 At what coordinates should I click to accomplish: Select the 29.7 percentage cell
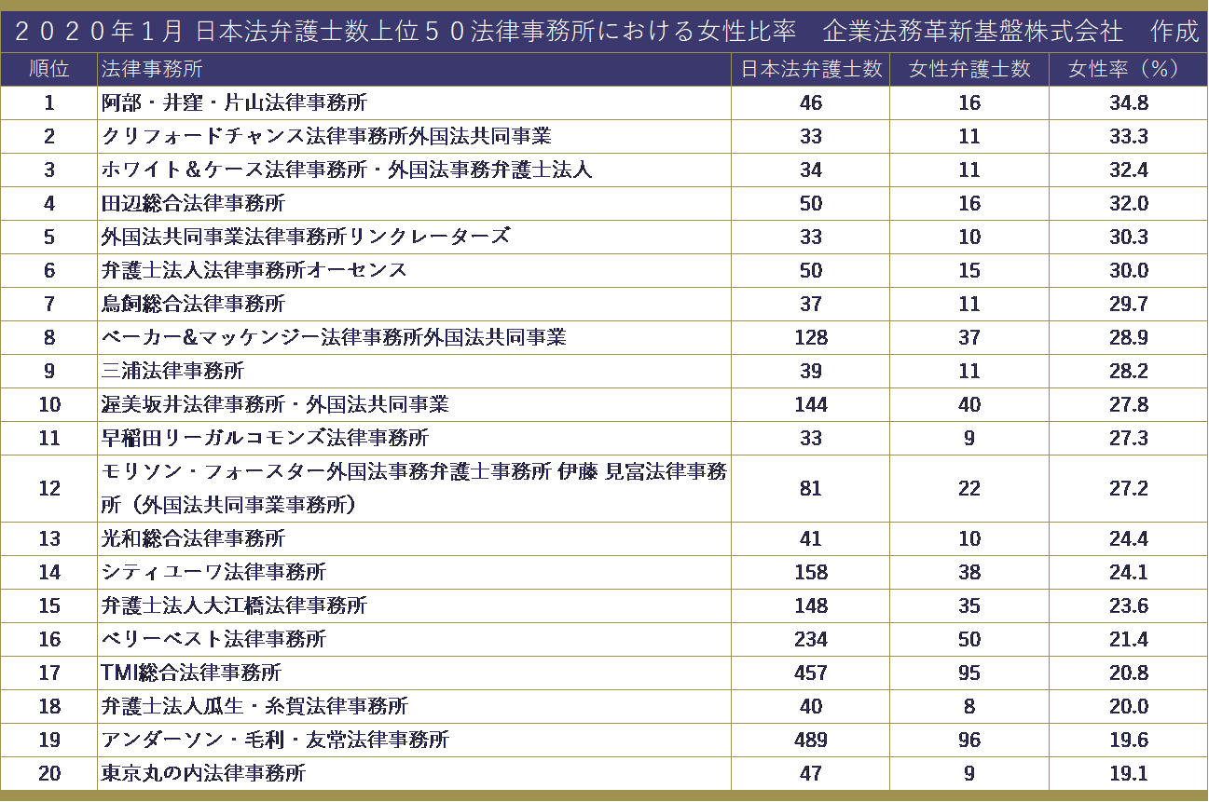pyautogui.click(x=1129, y=305)
